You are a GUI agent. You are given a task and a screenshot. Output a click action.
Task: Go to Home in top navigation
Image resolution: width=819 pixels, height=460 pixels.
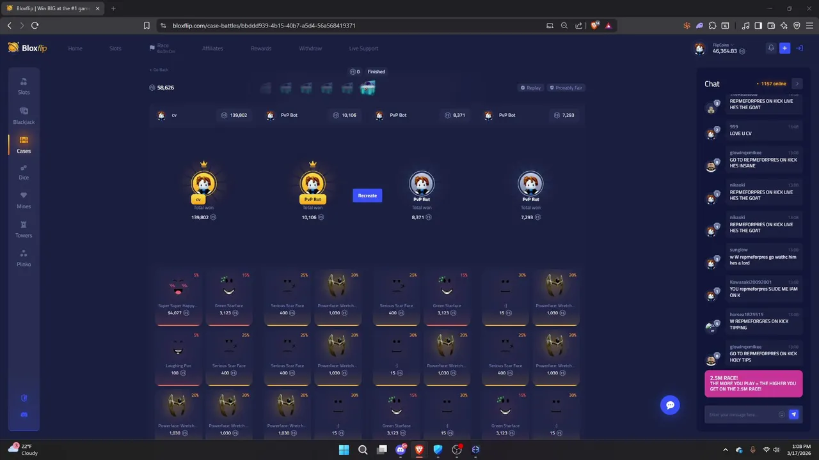(x=76, y=49)
